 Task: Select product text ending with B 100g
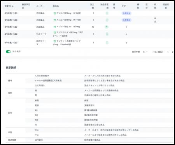tap(68, 27)
